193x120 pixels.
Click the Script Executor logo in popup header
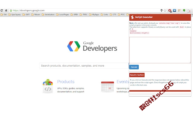click(132, 17)
